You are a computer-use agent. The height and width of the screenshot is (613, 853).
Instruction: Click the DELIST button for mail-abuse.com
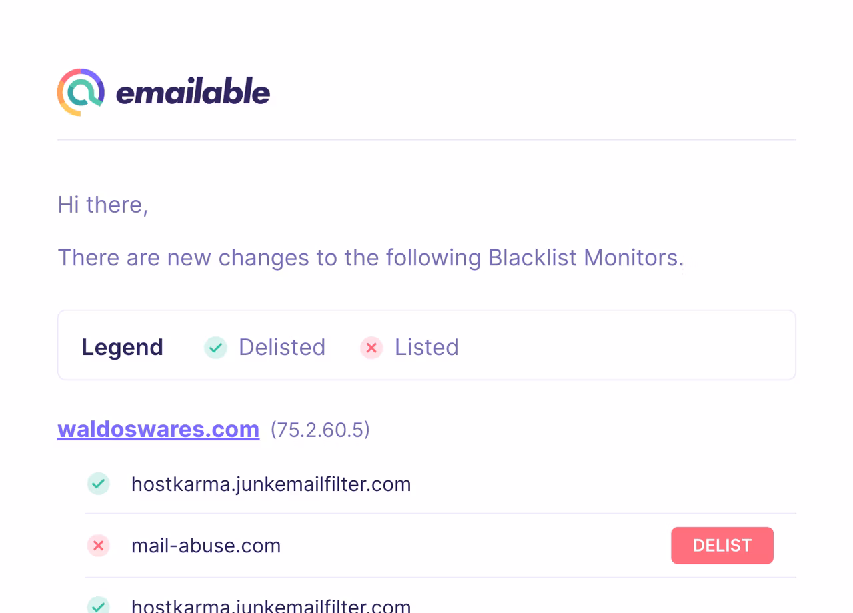[x=722, y=545]
